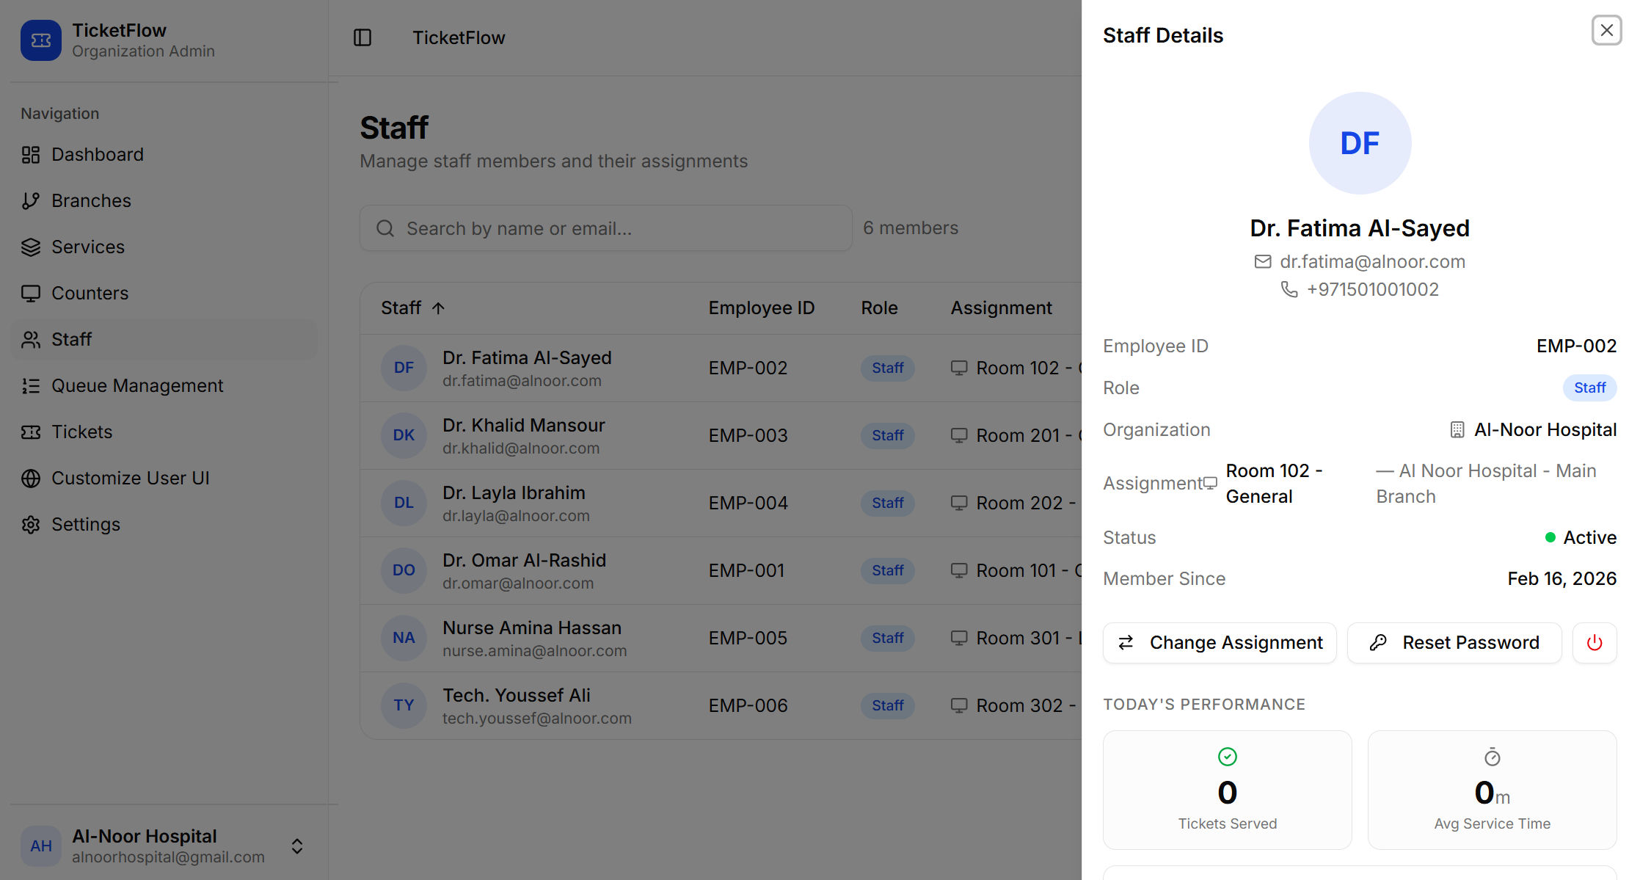This screenshot has height=880, width=1629.
Task: Click the Counters monitor icon
Action: click(x=30, y=293)
